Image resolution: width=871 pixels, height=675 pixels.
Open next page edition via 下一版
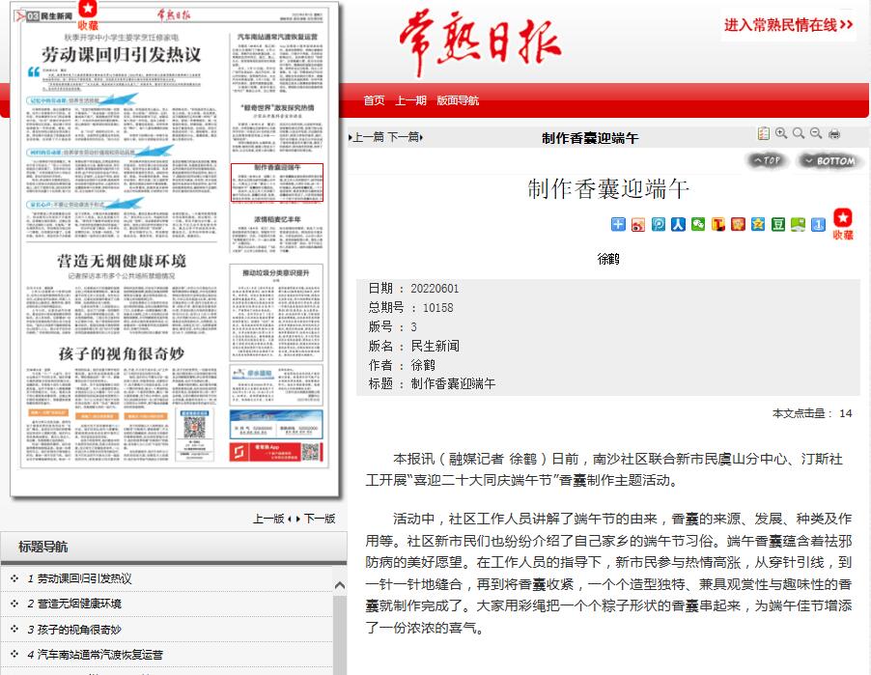click(318, 519)
